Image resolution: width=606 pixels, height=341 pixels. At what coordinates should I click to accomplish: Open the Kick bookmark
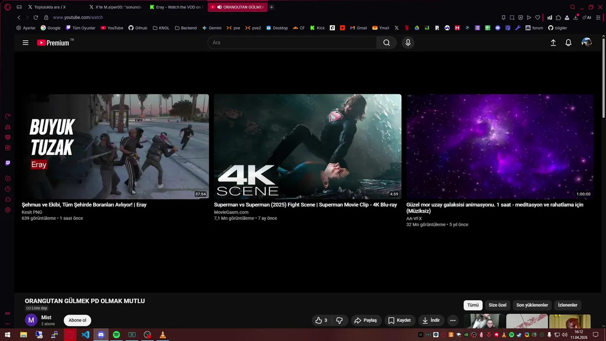point(318,28)
